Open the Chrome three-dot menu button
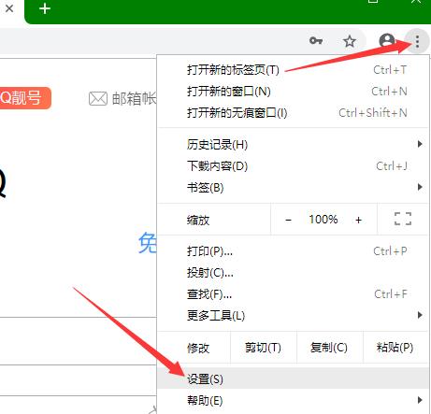This screenshot has height=414, width=431. (417, 41)
